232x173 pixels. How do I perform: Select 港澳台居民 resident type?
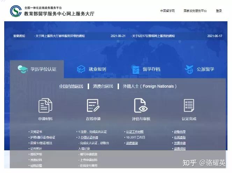pyautogui.click(x=103, y=86)
